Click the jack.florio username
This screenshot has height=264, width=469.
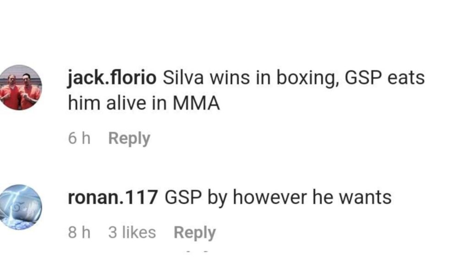tap(112, 78)
